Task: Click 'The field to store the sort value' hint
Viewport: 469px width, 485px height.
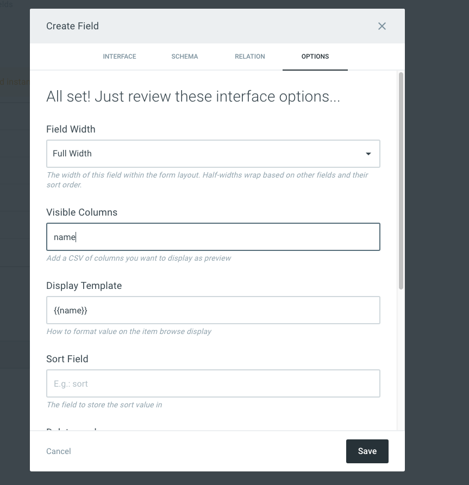Action: [104, 405]
